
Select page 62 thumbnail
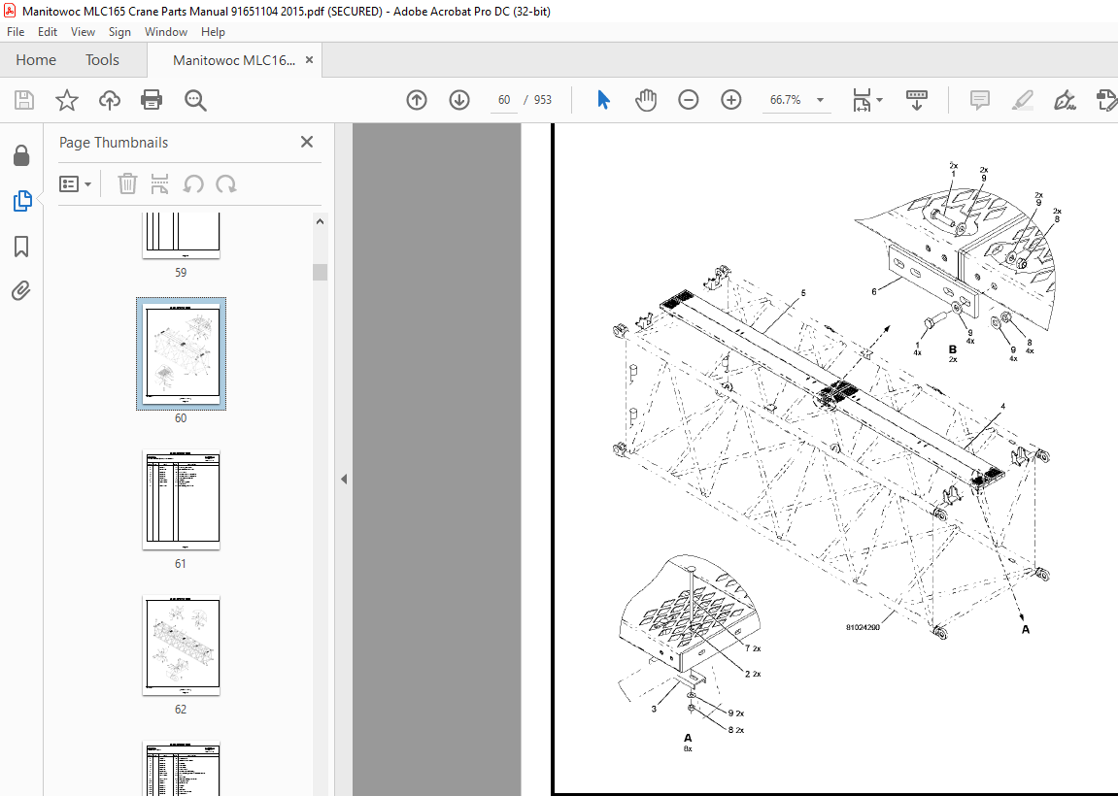pos(181,646)
